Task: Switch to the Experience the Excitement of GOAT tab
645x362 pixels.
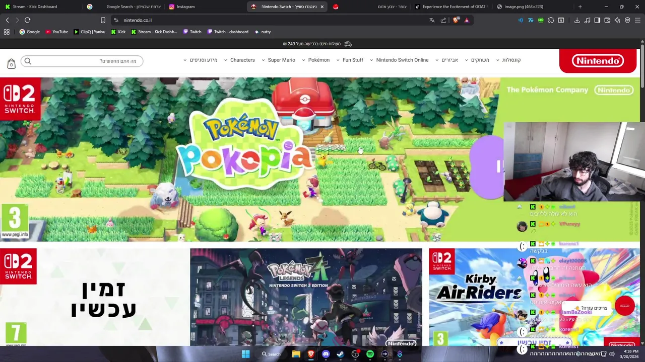Action: point(451,7)
